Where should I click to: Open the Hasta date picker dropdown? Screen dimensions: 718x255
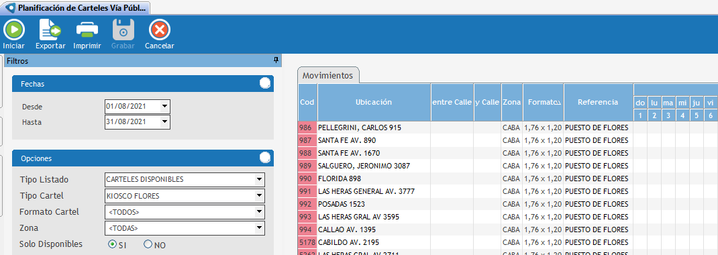[x=165, y=122]
